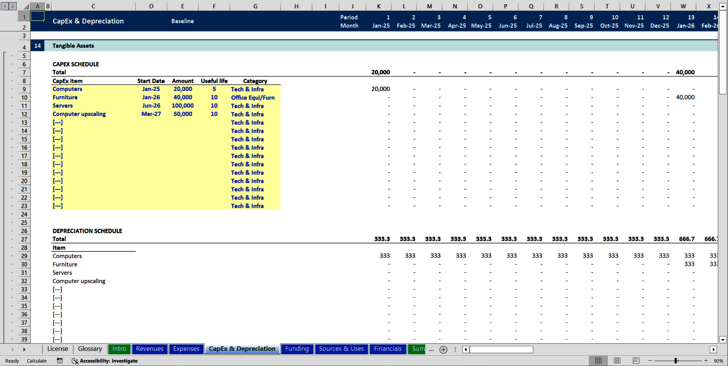Switch to Normal view in status bar

[599, 361]
